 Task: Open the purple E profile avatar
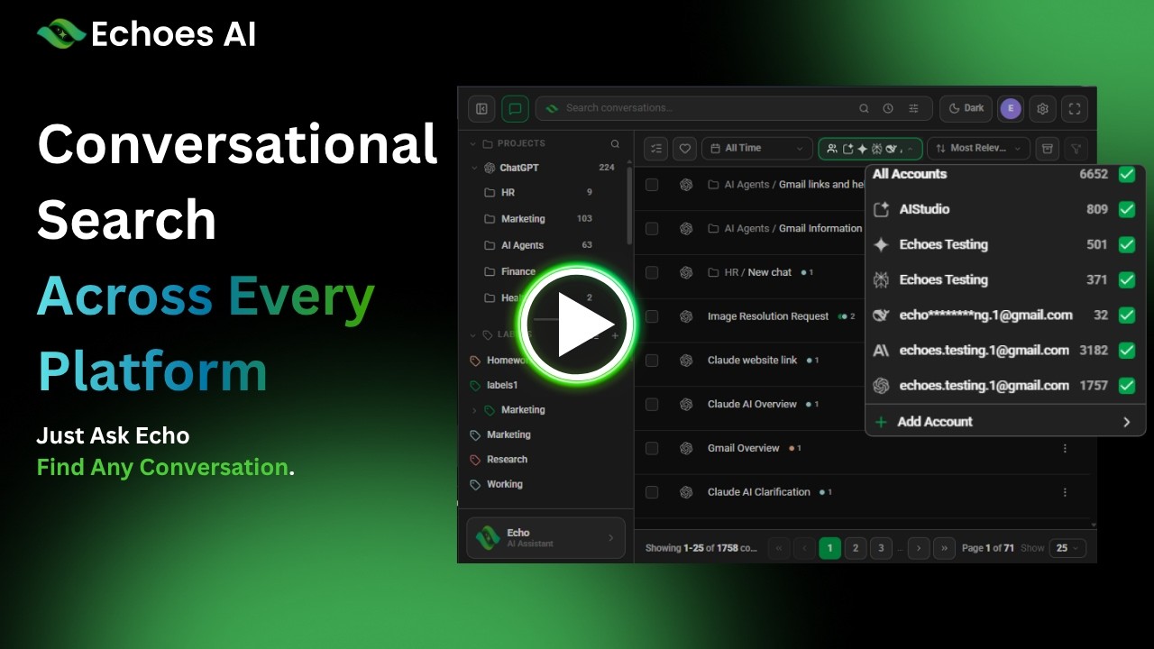click(x=1011, y=108)
